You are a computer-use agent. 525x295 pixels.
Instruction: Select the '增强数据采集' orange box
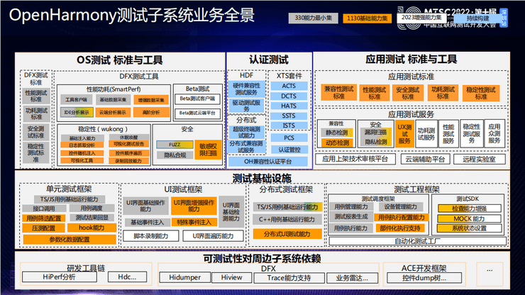[151, 100]
